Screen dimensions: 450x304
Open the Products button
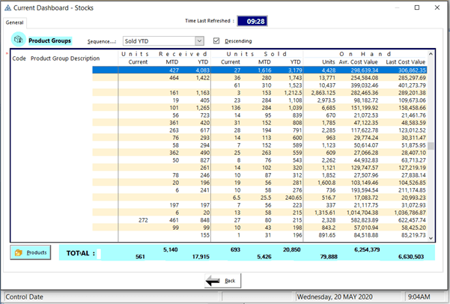[31, 252]
